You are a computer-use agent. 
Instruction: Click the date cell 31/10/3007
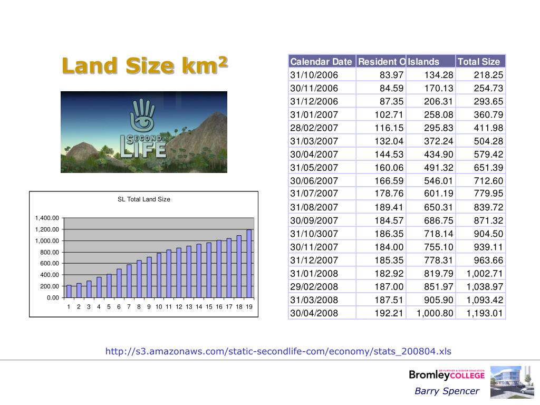coord(314,234)
